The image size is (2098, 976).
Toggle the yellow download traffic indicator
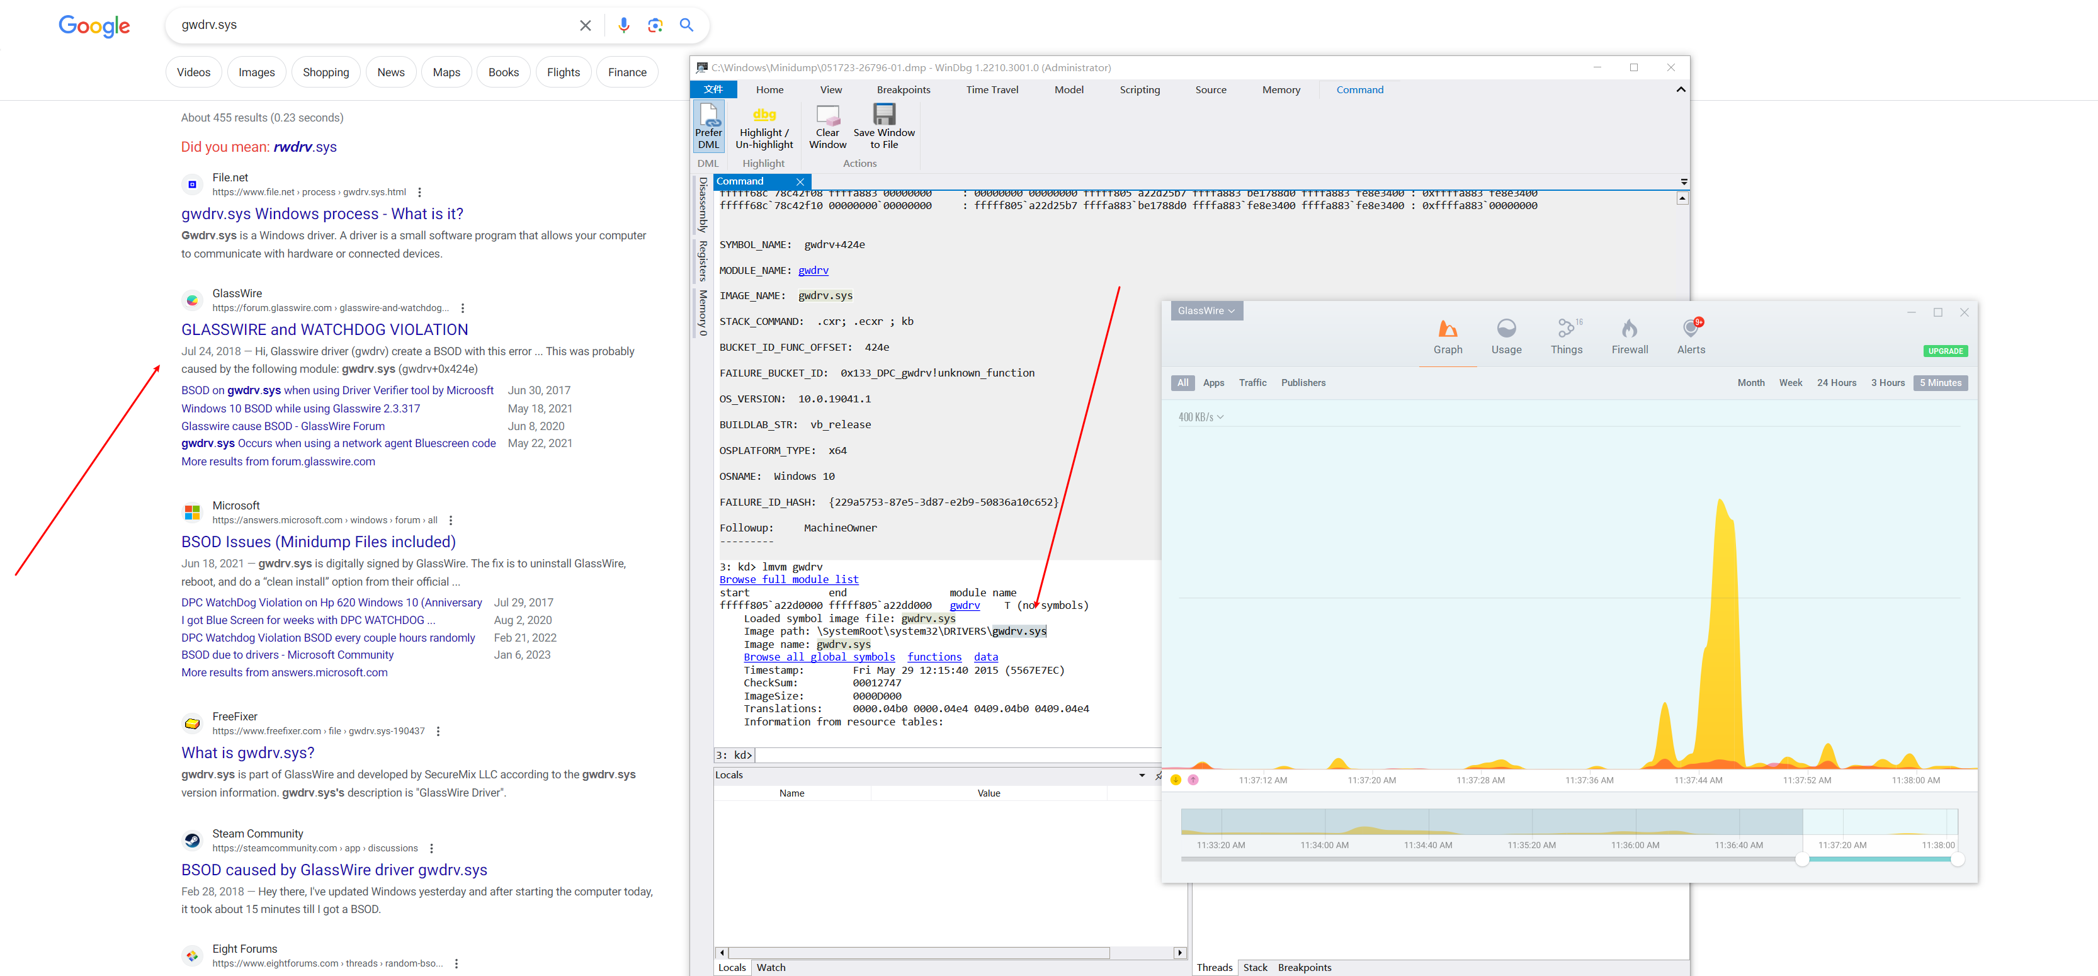tap(1176, 780)
